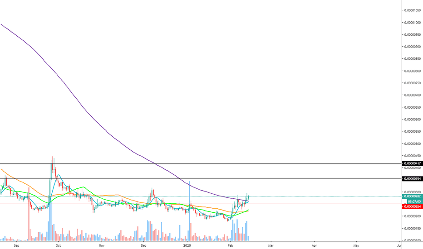Image resolution: width=423 pixels, height=249 pixels.
Task: Click the 0.00000650 price axis label
Action: click(412, 107)
